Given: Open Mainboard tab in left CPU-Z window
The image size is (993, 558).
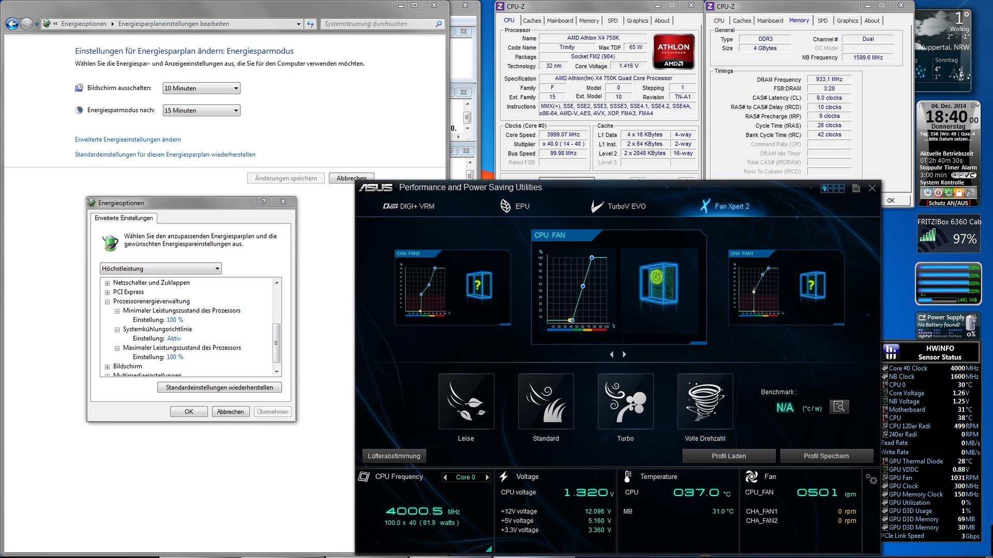Looking at the screenshot, I should coord(560,21).
